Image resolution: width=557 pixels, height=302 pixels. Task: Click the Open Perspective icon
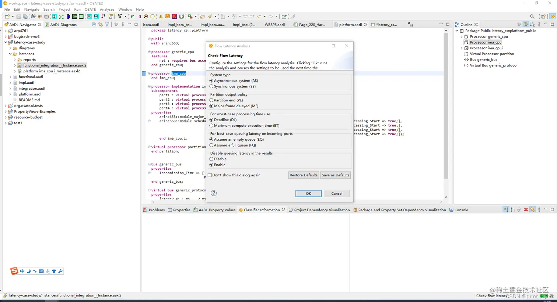pos(543,17)
